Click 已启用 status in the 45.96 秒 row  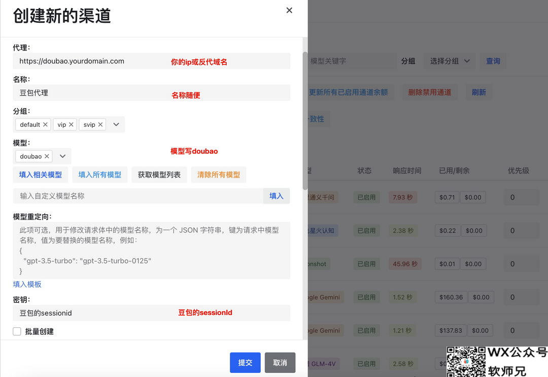click(x=367, y=264)
